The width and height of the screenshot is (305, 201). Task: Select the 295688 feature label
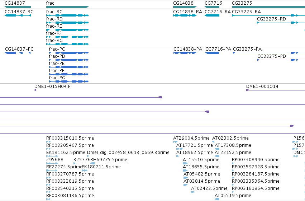point(55,159)
